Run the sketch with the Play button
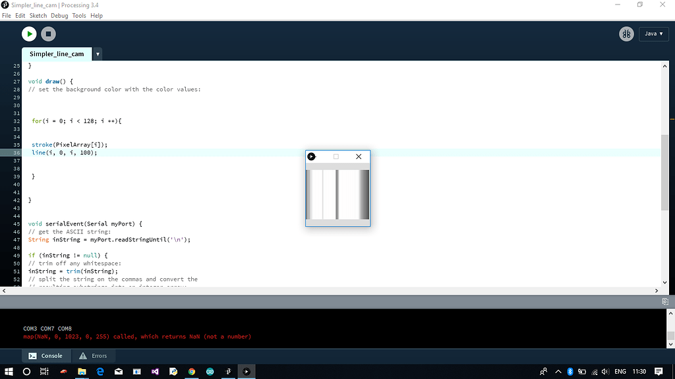 [x=29, y=34]
